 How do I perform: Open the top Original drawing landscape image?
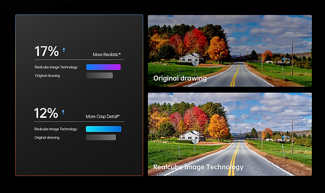tap(230, 51)
